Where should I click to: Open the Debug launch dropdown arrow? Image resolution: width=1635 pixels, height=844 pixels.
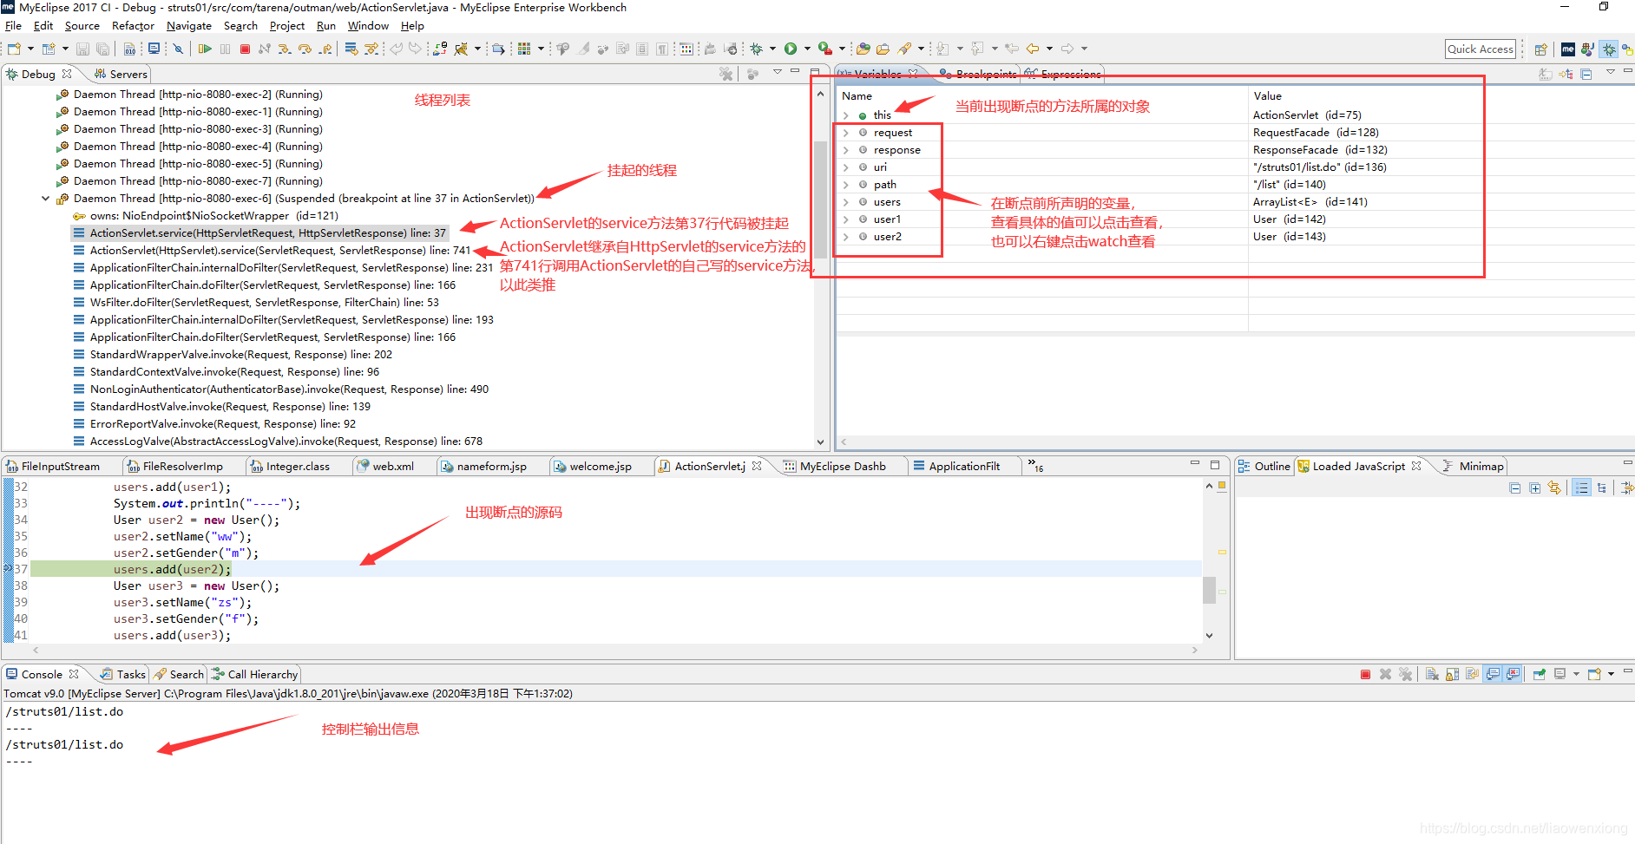(773, 49)
